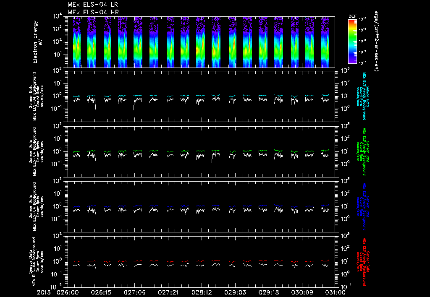Click the top tick label on the DEF color bar
430x297 pixels.
(x=362, y=19)
